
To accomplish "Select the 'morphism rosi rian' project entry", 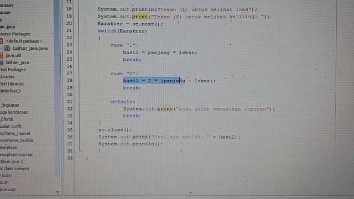I will pos(17,155).
